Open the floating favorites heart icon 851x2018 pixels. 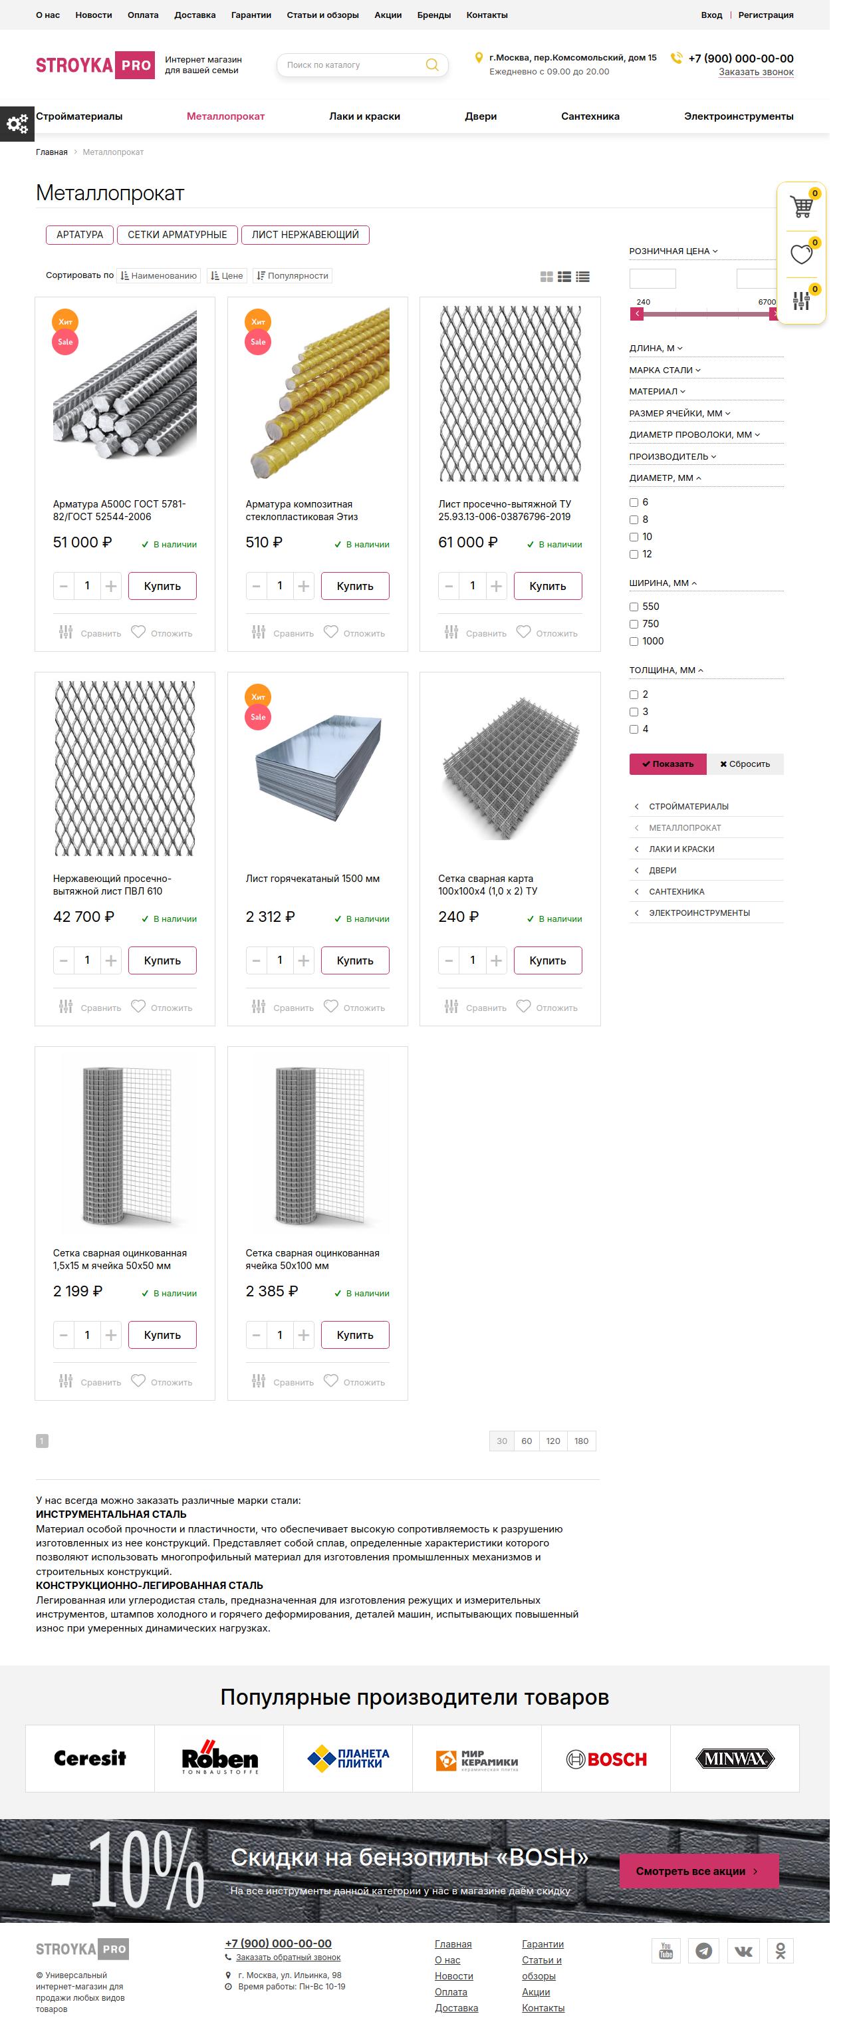[x=801, y=254]
